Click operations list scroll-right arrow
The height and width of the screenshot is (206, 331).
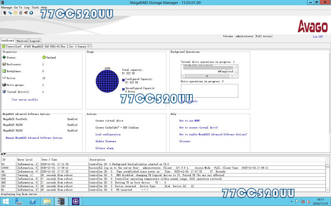coord(232,76)
